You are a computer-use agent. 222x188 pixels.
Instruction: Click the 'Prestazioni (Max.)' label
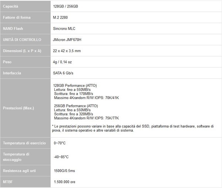pos(18,108)
